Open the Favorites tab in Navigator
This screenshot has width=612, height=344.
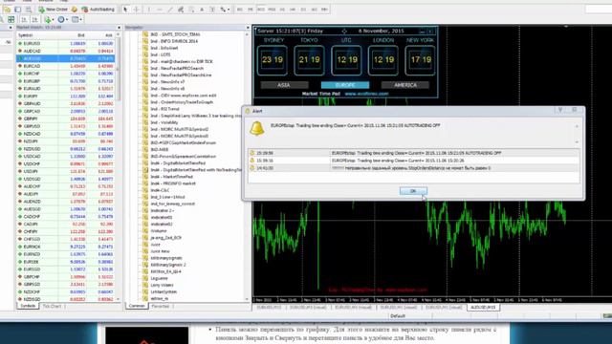[161, 306]
